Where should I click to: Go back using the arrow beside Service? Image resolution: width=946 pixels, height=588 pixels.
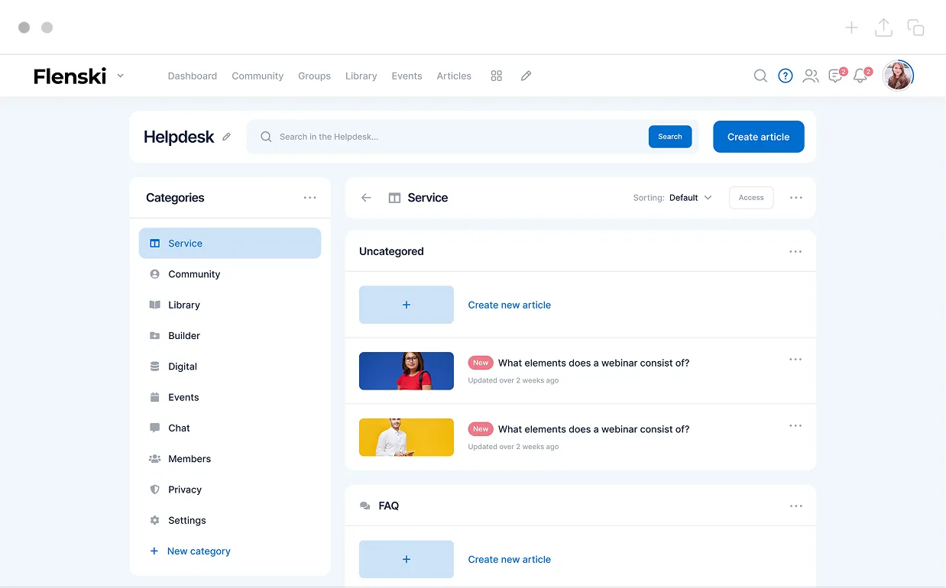tap(366, 198)
